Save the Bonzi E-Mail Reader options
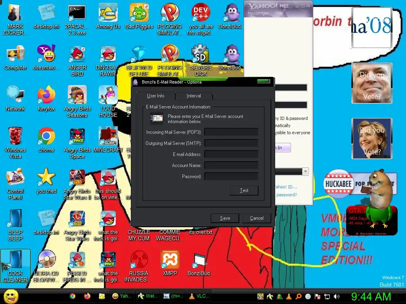Viewport: 406px width, 304px height. [225, 218]
